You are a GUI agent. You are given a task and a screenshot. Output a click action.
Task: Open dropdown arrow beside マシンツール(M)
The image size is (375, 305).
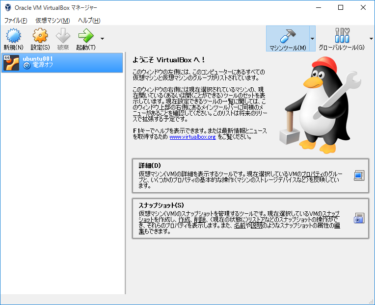point(312,38)
